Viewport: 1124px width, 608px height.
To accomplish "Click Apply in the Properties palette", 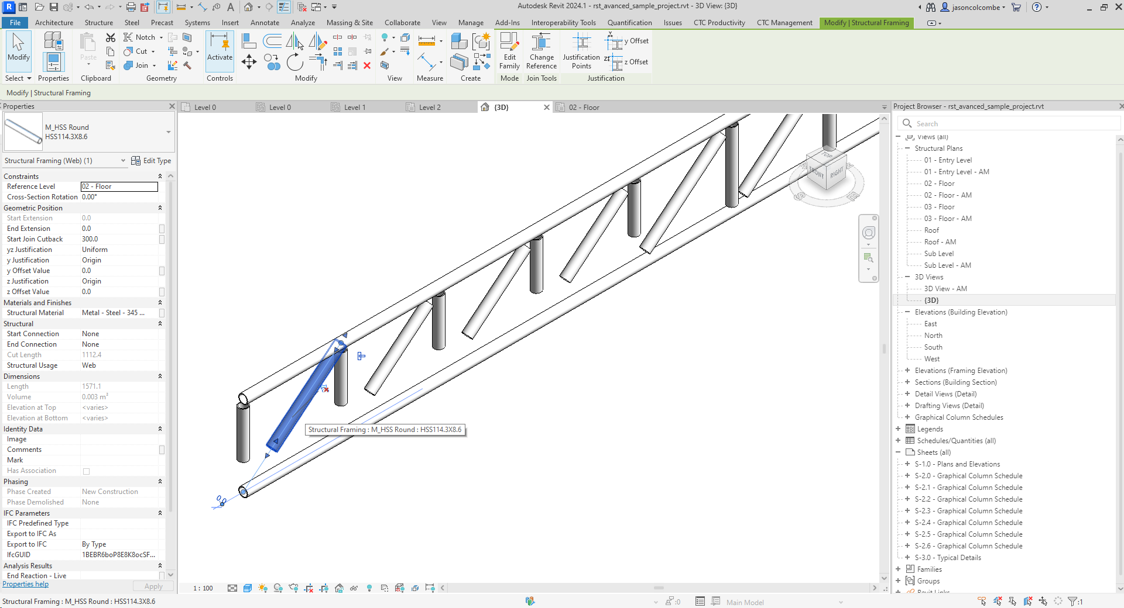I will point(153,586).
